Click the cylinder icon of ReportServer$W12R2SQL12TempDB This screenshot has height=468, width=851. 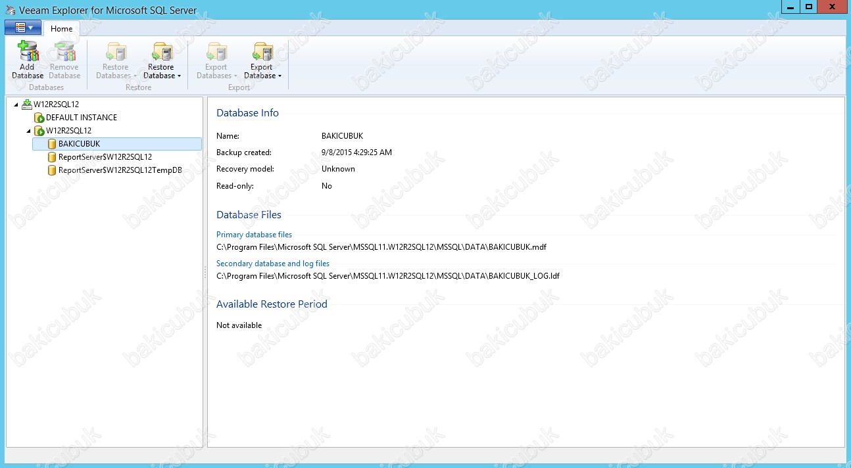pyautogui.click(x=52, y=170)
